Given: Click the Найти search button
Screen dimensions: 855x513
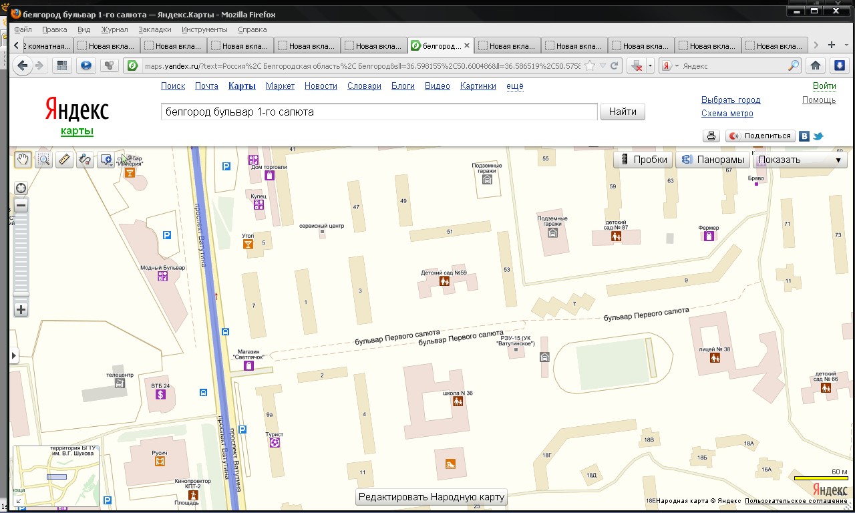Looking at the screenshot, I should [623, 112].
